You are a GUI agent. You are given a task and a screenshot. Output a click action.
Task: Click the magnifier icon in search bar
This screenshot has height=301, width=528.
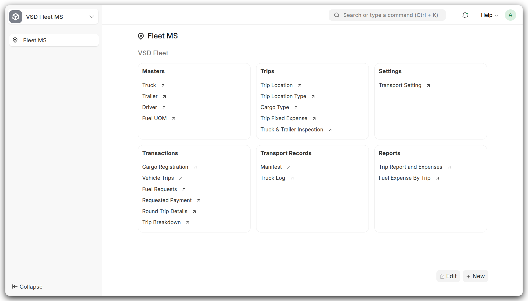pos(337,15)
